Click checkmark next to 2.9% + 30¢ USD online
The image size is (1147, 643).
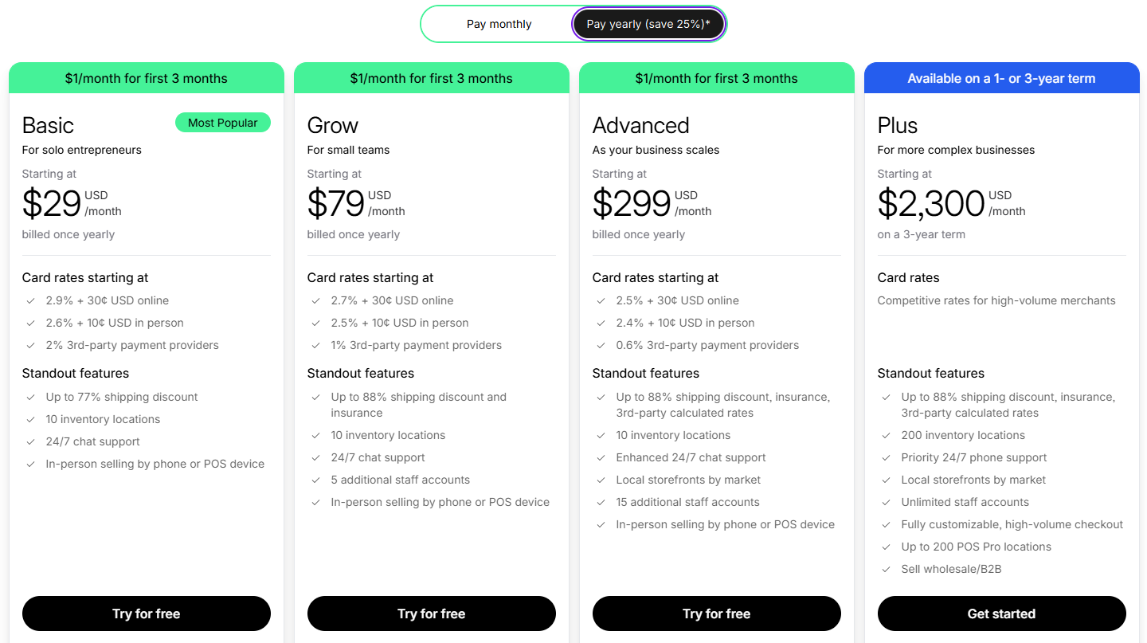pyautogui.click(x=31, y=300)
